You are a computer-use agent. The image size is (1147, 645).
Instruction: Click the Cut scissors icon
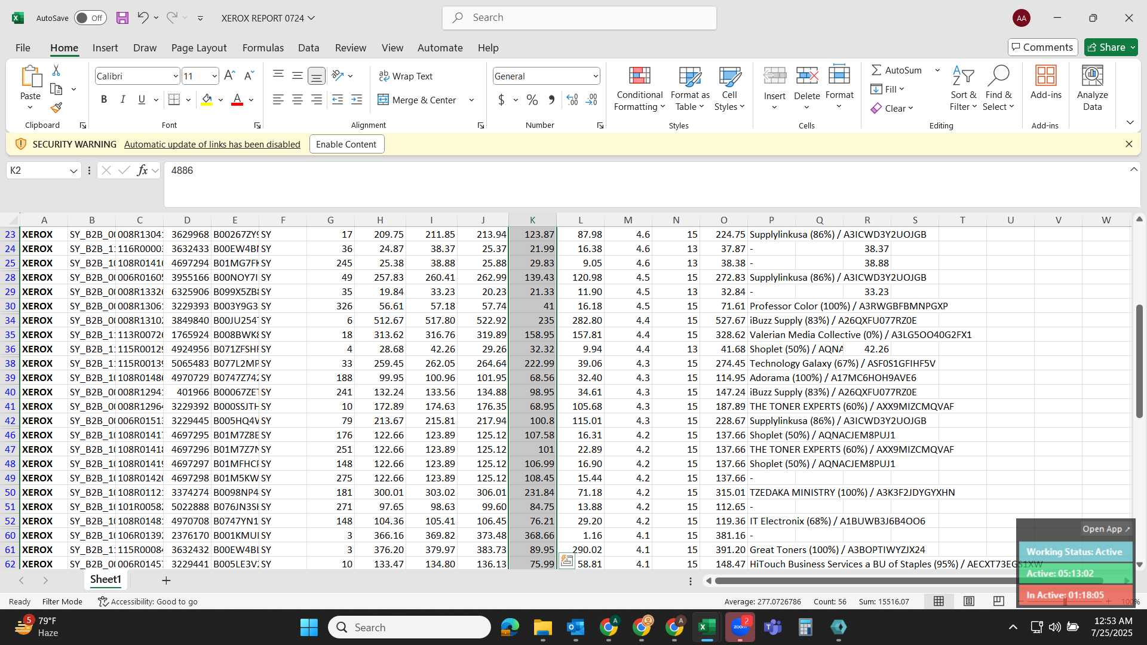56,70
